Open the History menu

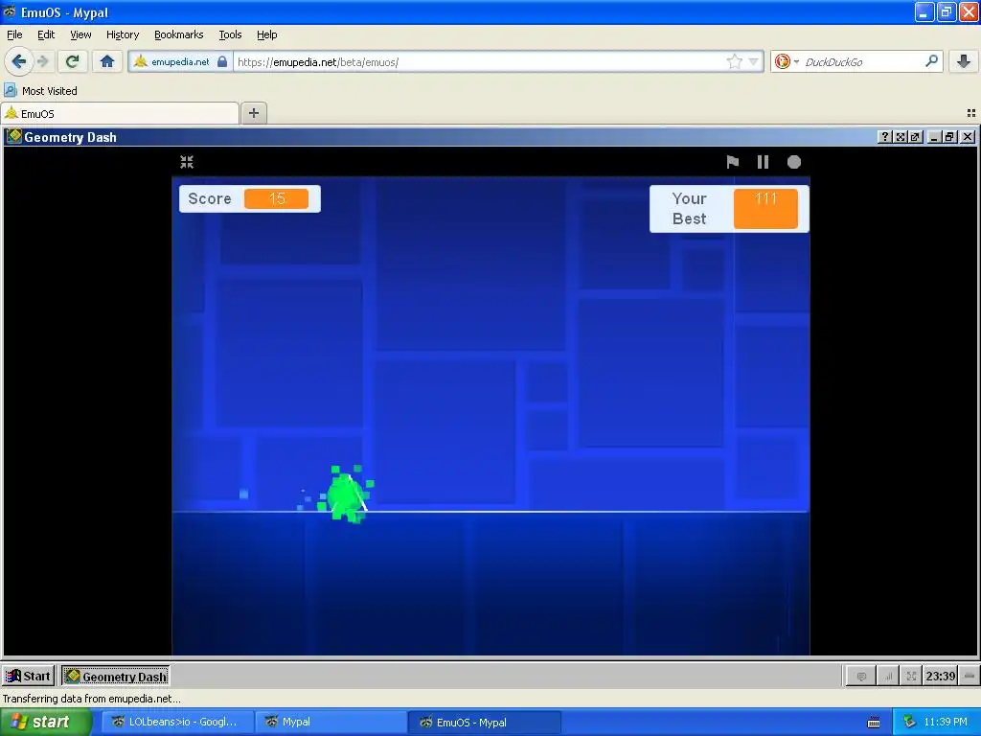coord(123,34)
